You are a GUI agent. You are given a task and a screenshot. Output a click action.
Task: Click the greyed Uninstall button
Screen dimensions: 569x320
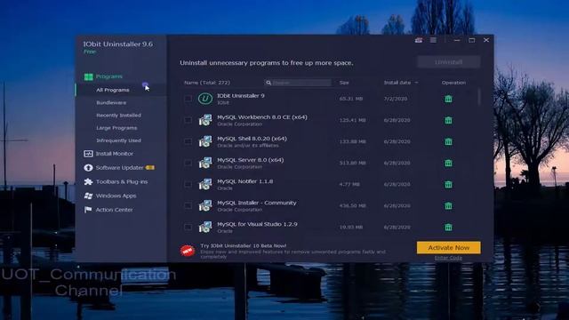[448, 62]
